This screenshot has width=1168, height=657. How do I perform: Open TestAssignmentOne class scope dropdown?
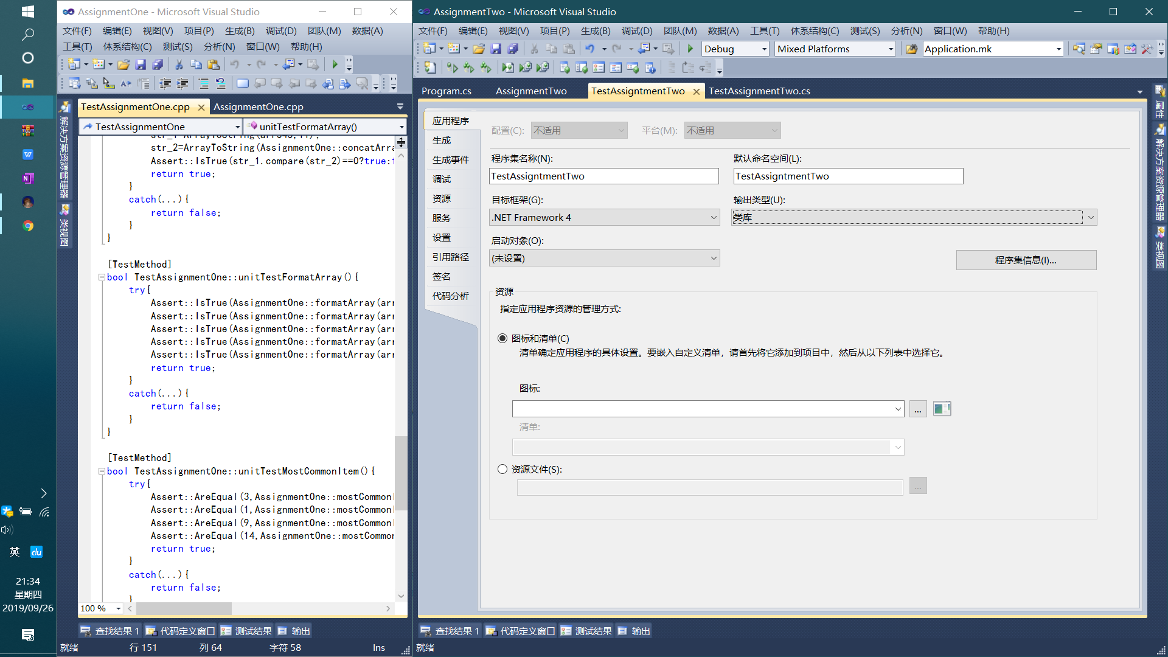click(x=161, y=127)
